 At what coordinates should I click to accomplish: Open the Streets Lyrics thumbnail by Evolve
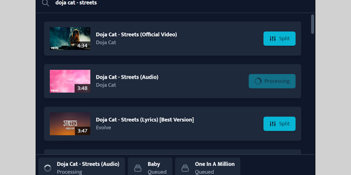[x=70, y=124]
